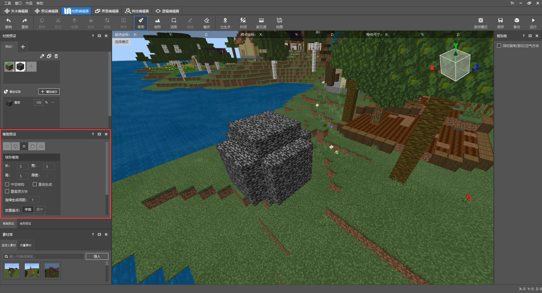Set placement base point to 居中
Viewport: 542px width, 293px height.
[40, 209]
